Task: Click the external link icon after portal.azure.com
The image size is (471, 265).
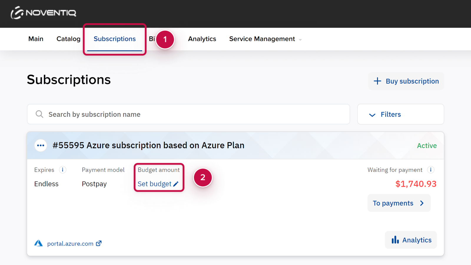Action: [99, 243]
